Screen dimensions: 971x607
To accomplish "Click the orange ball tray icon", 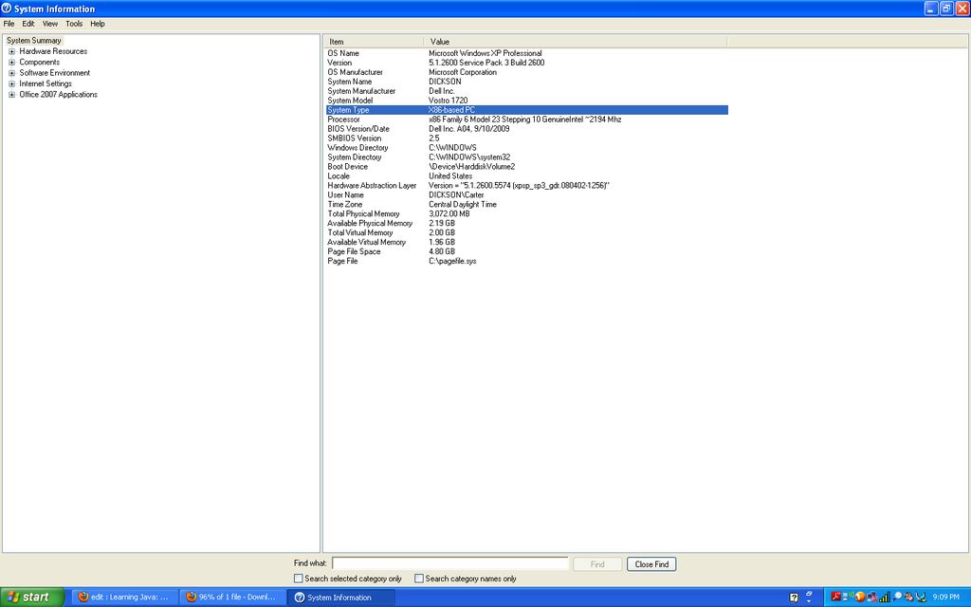I will click(860, 598).
